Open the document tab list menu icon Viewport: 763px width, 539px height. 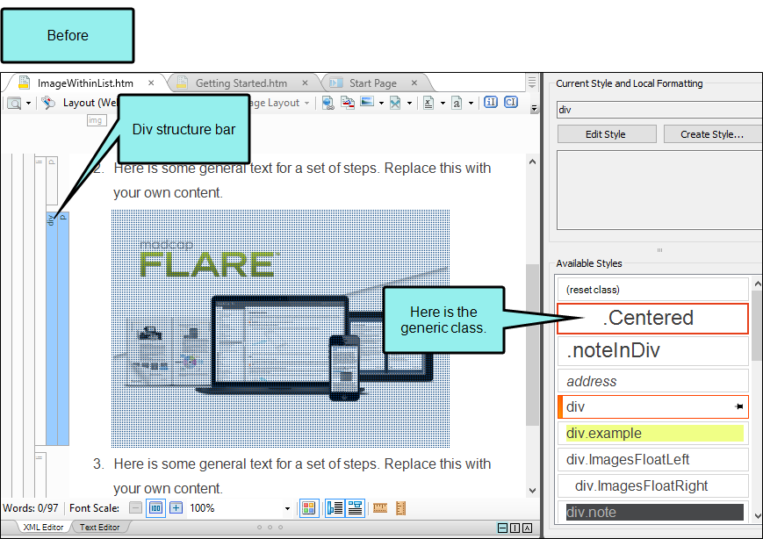(x=532, y=83)
